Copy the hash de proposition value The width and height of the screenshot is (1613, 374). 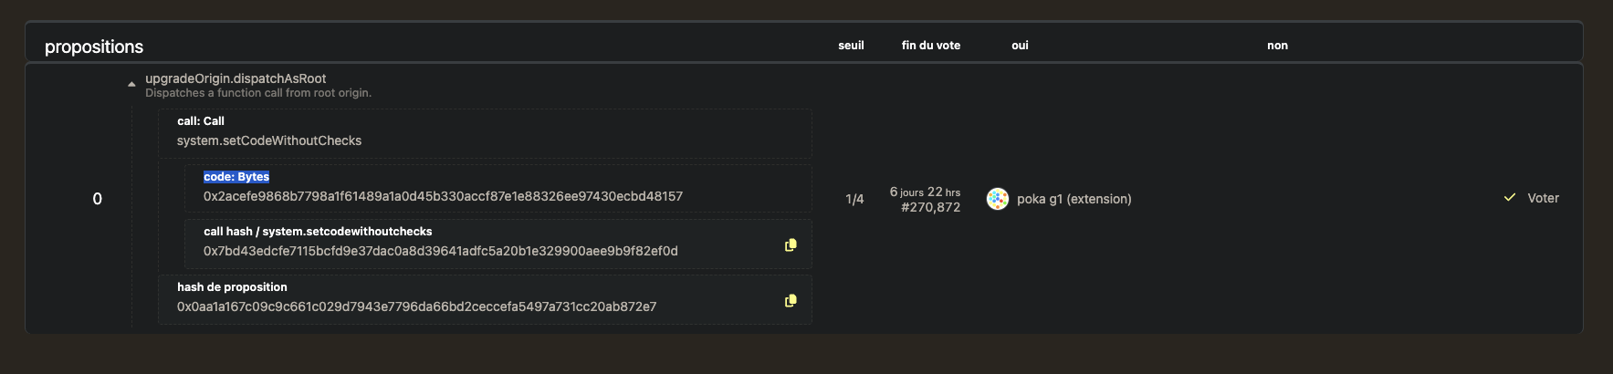[x=791, y=300]
